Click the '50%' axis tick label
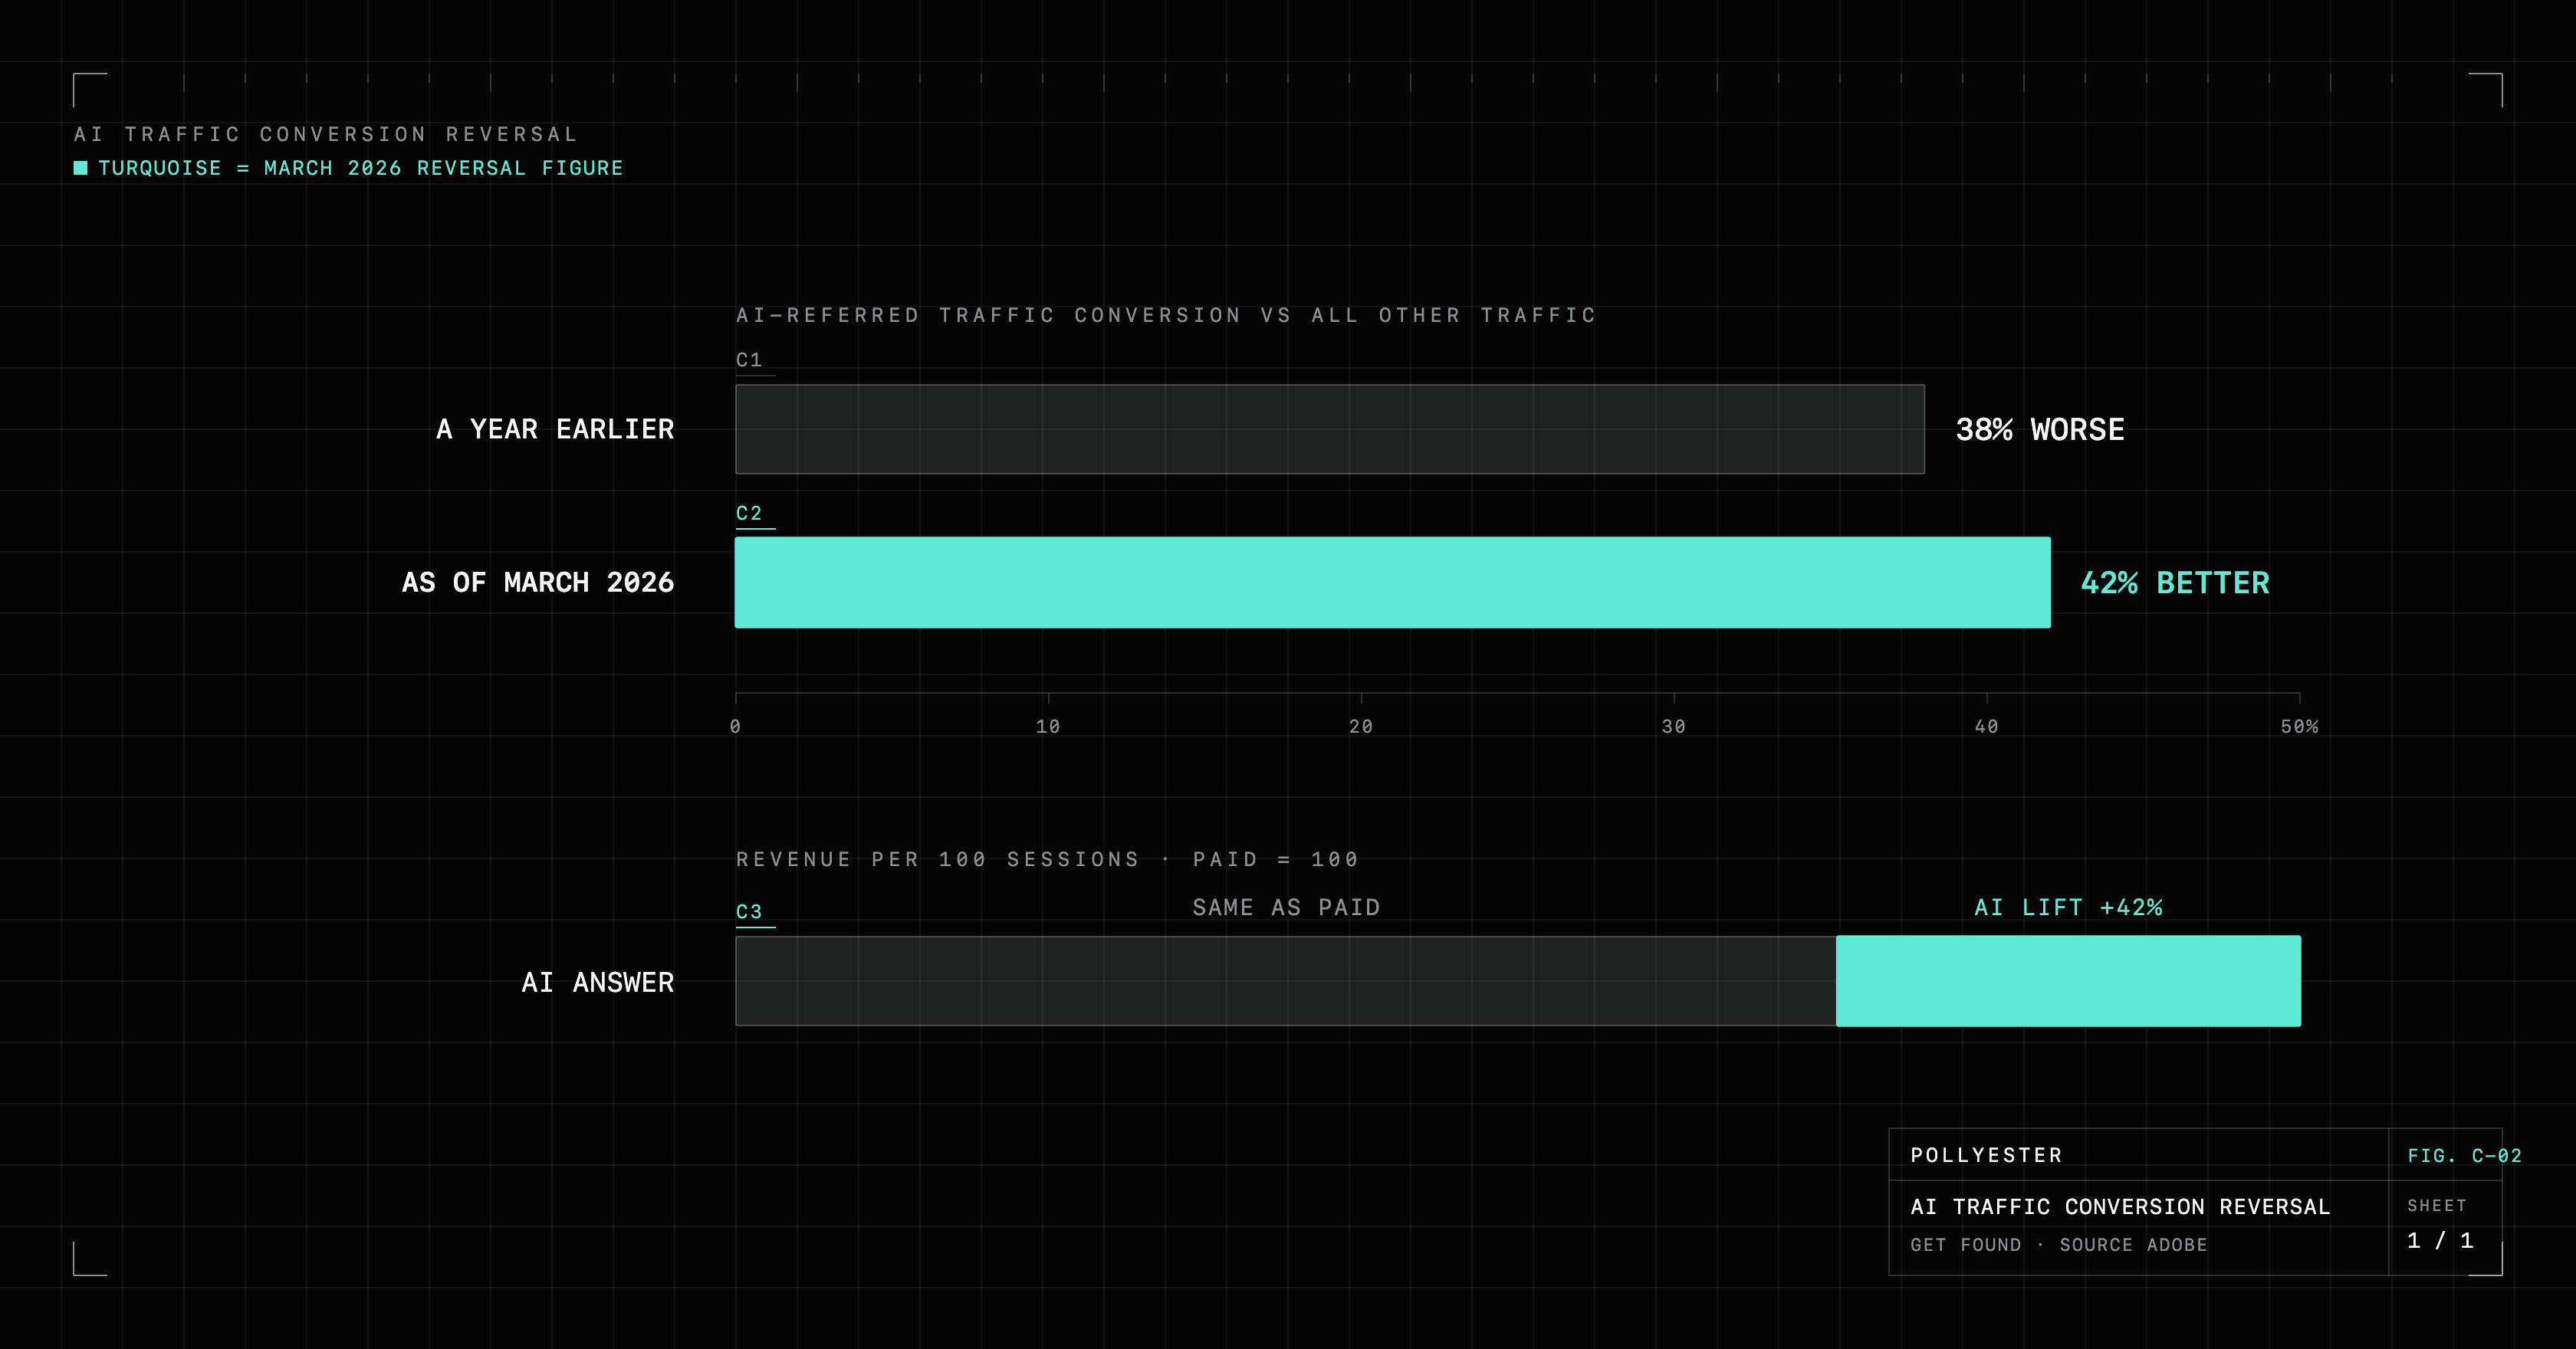Screen dimensions: 2576x1349 click(2299, 727)
